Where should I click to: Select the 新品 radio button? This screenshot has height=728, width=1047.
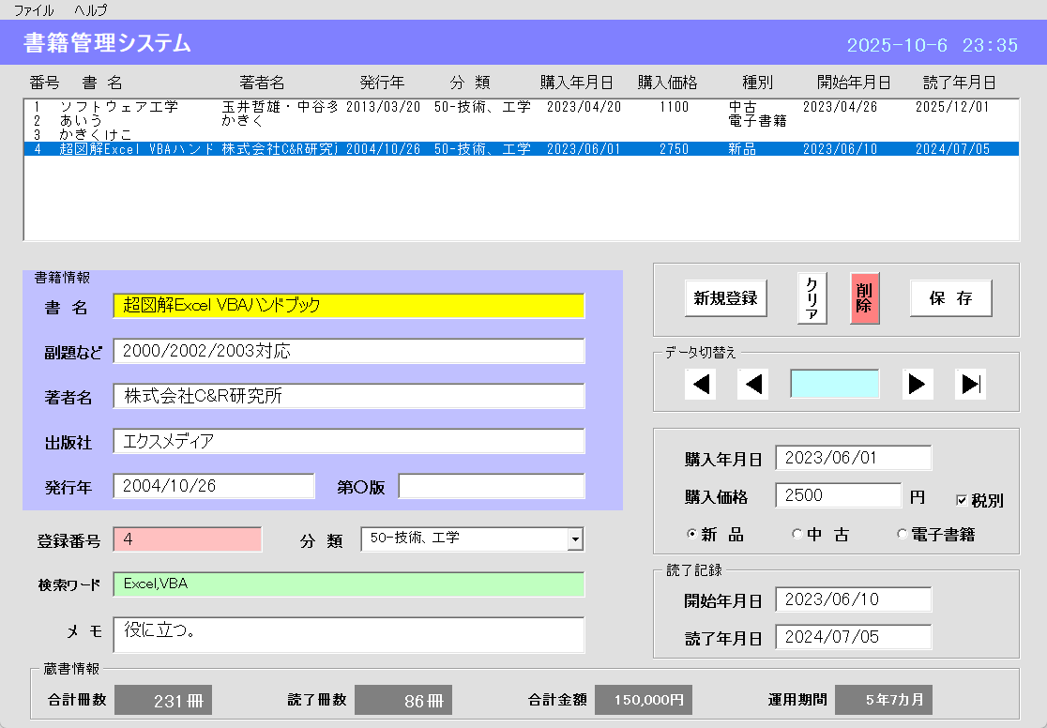[x=692, y=535]
